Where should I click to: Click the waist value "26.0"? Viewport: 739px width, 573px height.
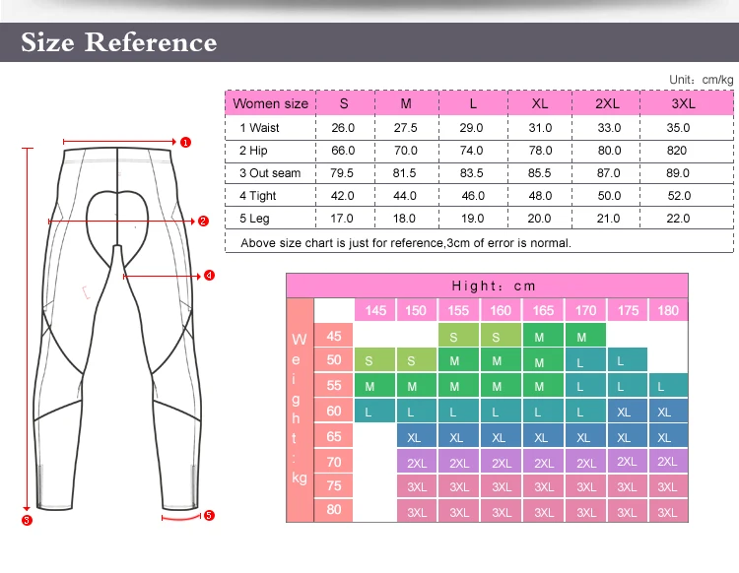343,128
